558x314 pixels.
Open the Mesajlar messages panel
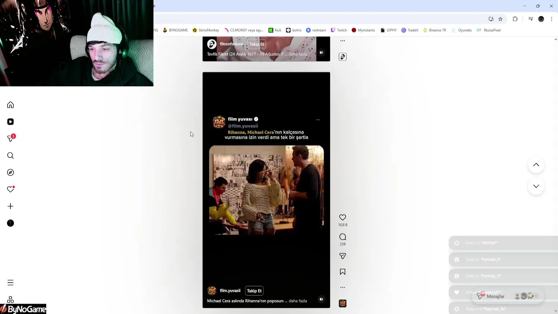(508, 296)
